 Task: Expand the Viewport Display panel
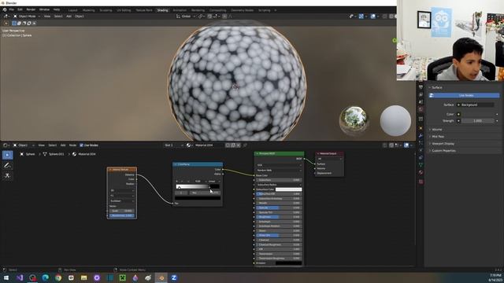pyautogui.click(x=443, y=144)
